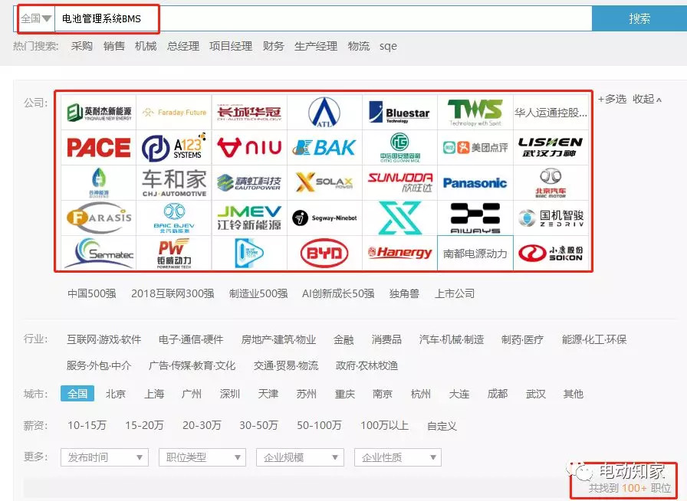Collapse the company list with 收起
The width and height of the screenshot is (687, 501).
[646, 99]
